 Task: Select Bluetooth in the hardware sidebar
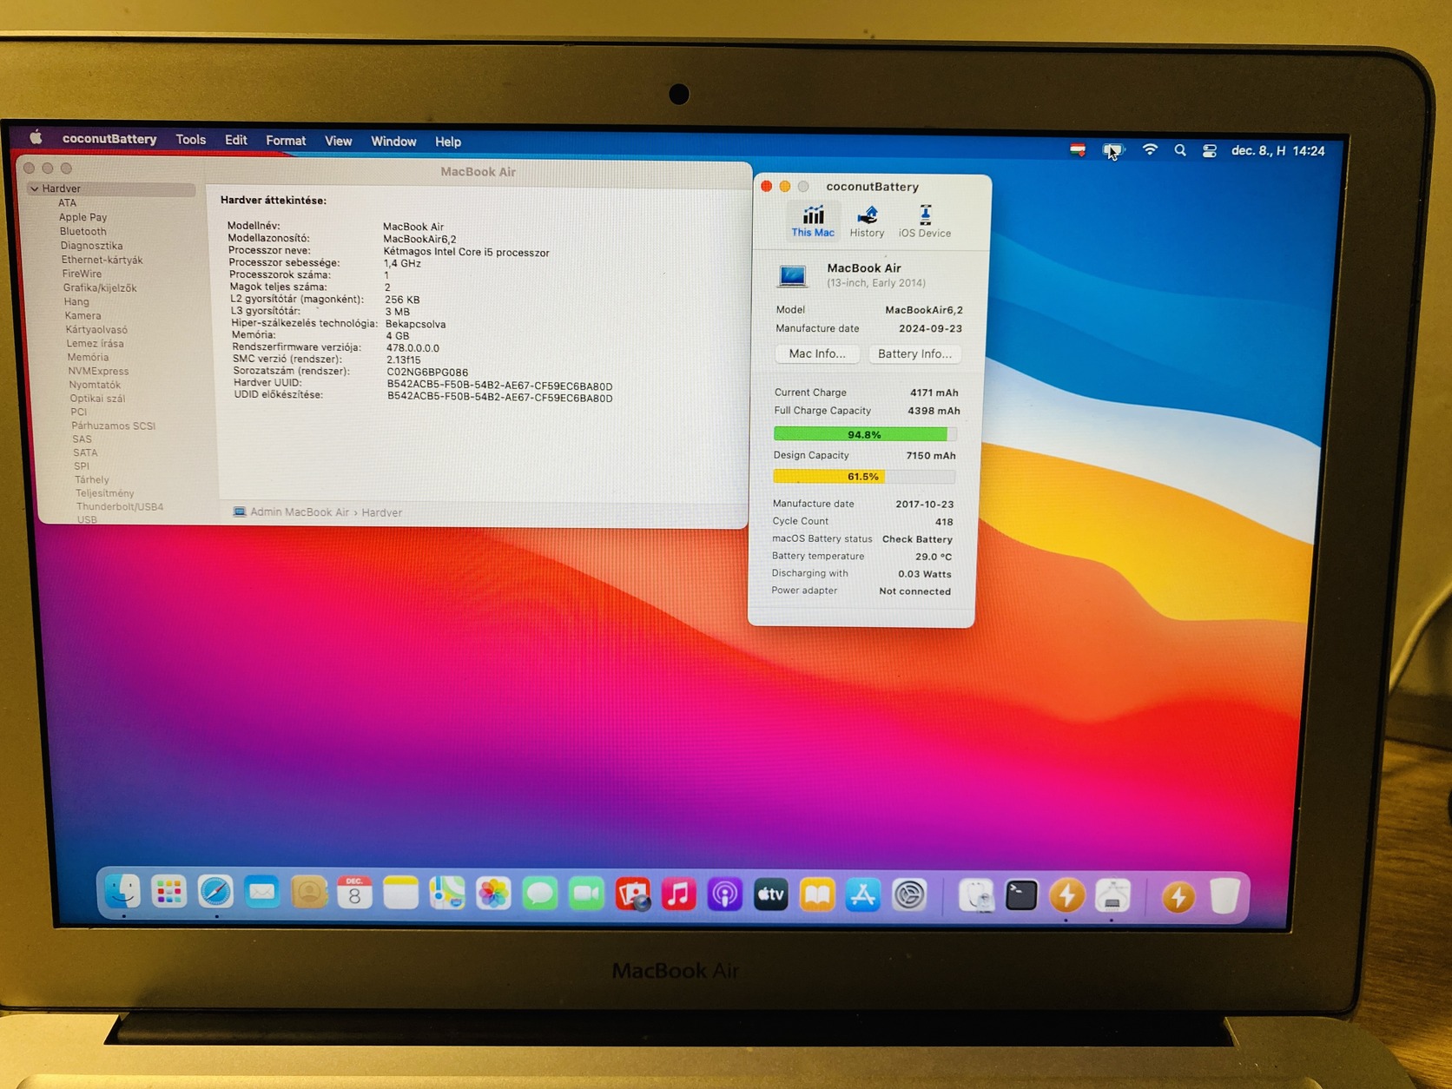coord(83,231)
